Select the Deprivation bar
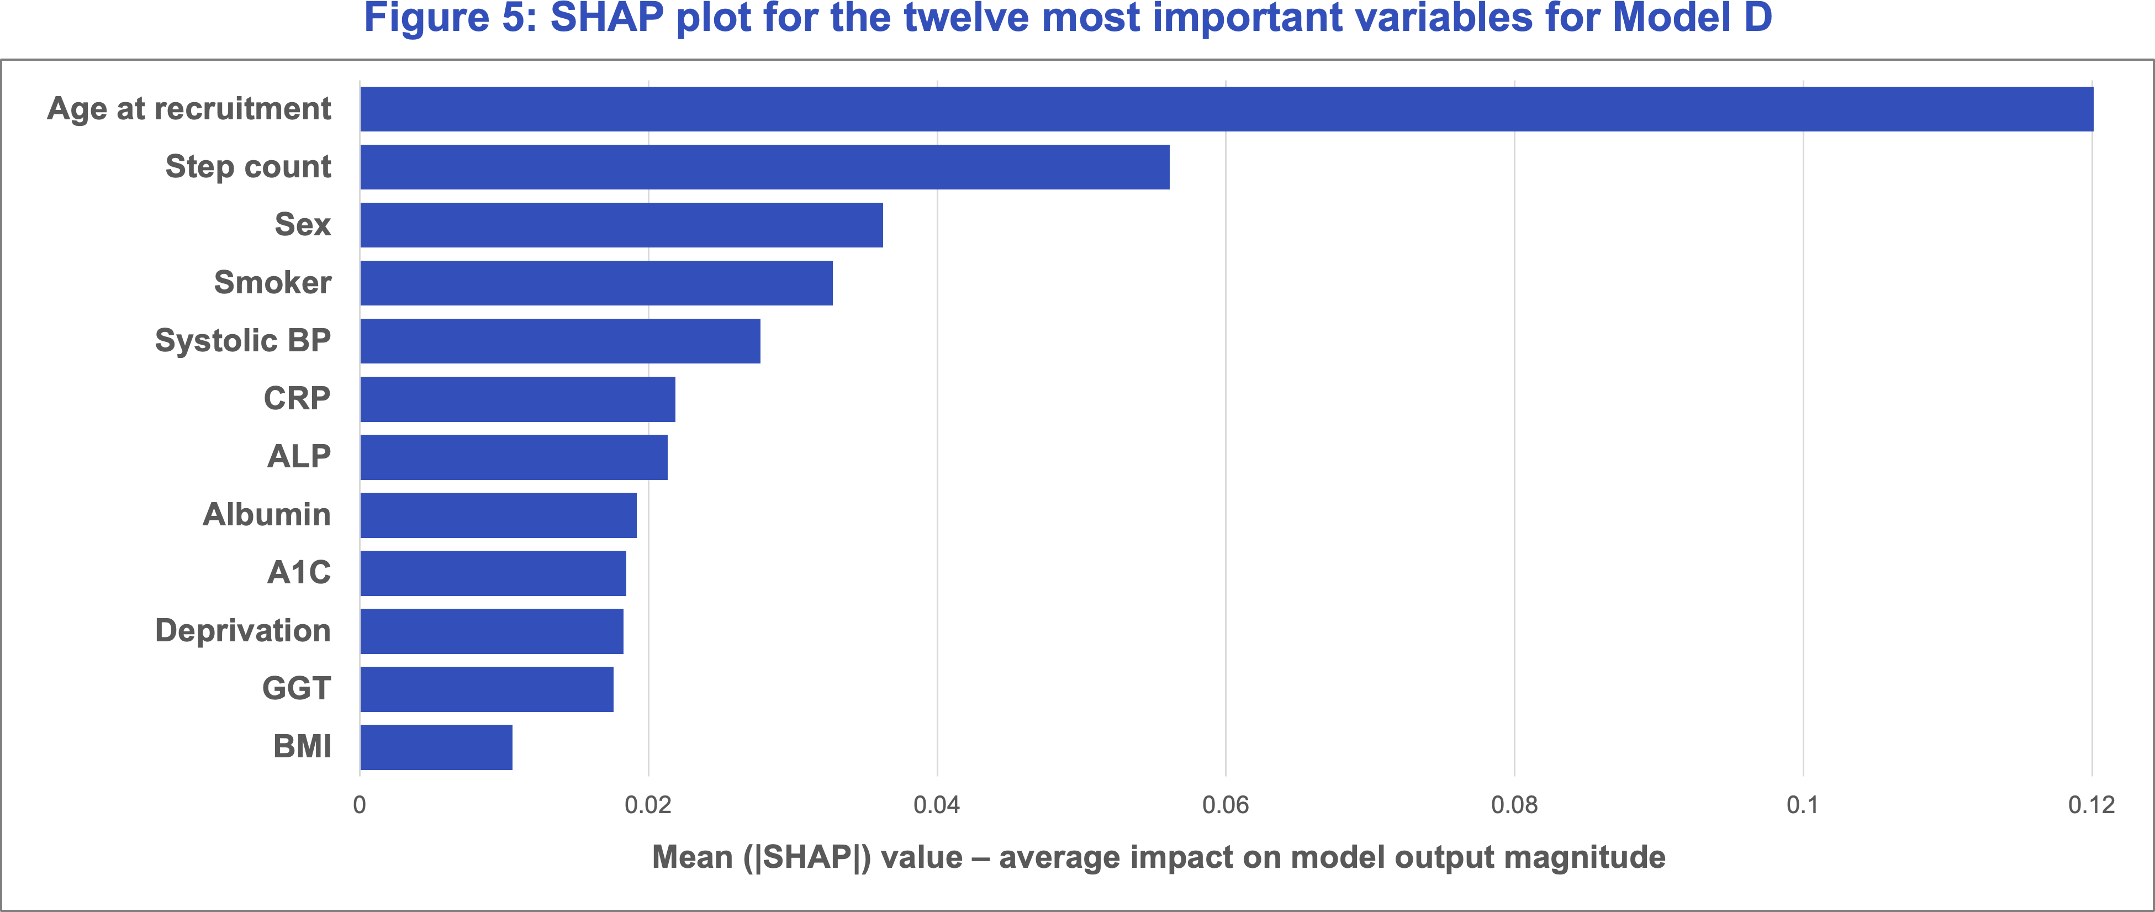 pos(492,631)
